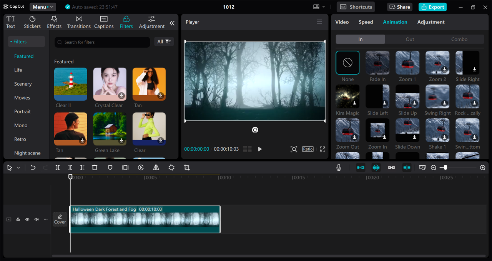Toggle preview axis button

(x=407, y=168)
